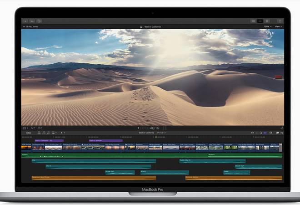The image size is (300, 205).
Task: Select the first green Modern music clip
Action: (115, 155)
